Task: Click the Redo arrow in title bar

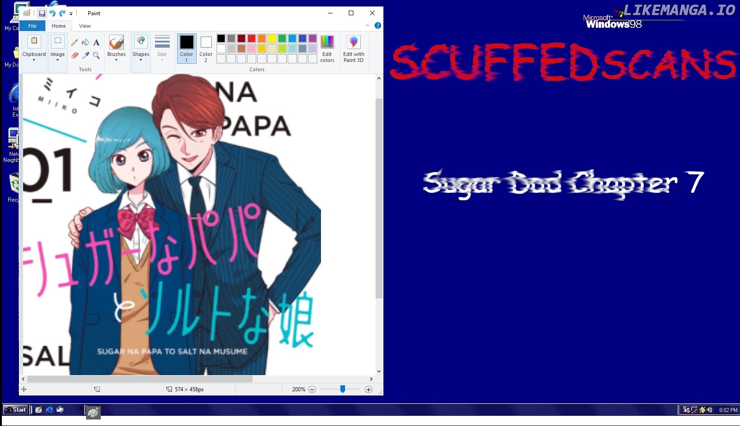Action: [x=62, y=13]
